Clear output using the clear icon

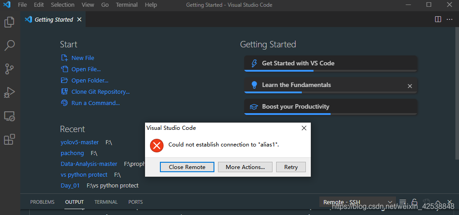tap(403, 202)
